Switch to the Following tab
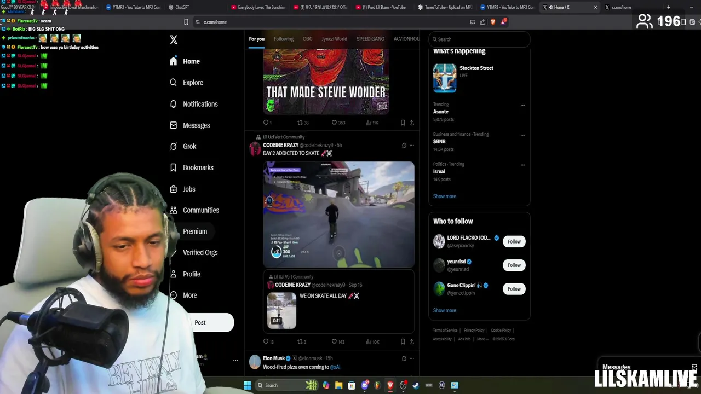The height and width of the screenshot is (394, 701). (284, 39)
